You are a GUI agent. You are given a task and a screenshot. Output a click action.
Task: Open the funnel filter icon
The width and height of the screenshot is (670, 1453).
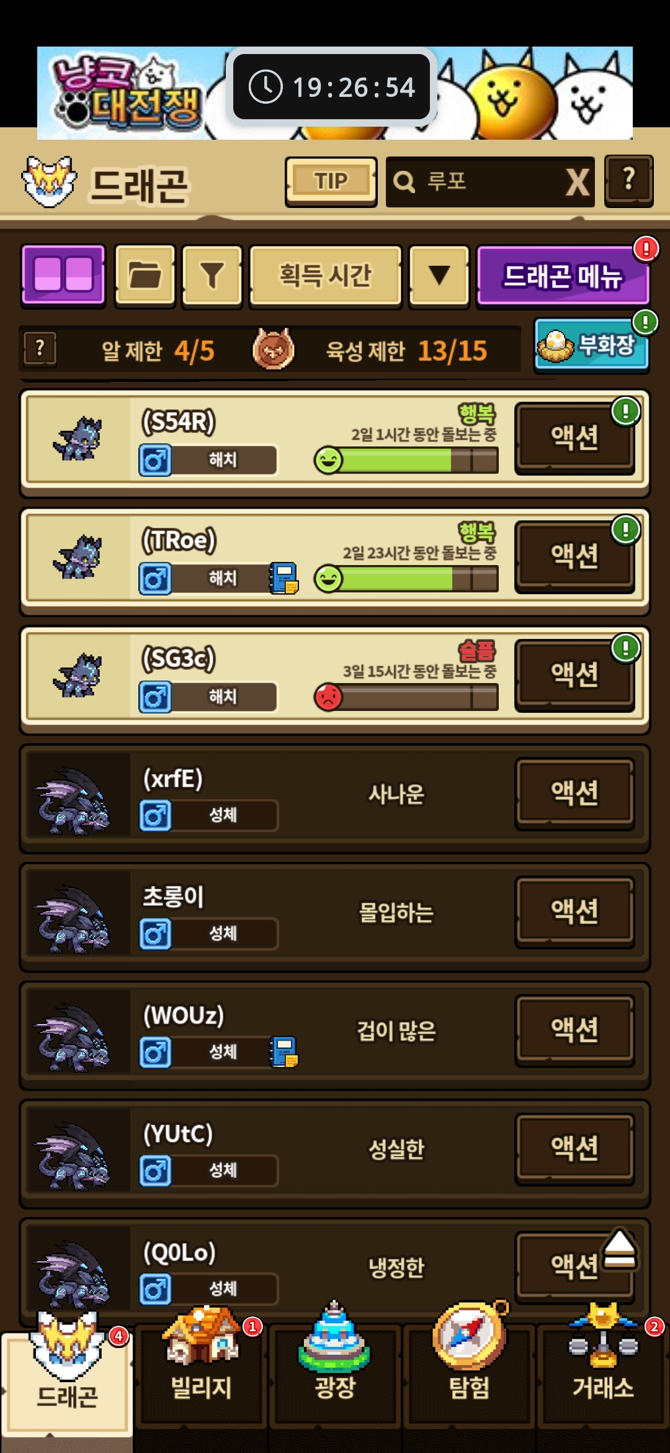tap(212, 275)
